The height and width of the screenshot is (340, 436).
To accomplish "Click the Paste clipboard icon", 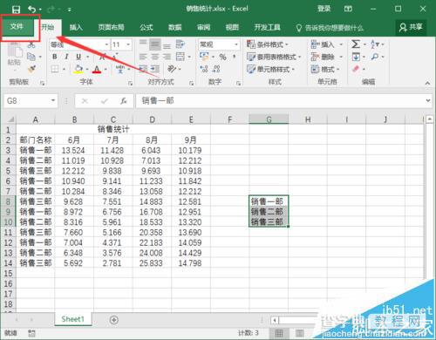I will [x=14, y=50].
